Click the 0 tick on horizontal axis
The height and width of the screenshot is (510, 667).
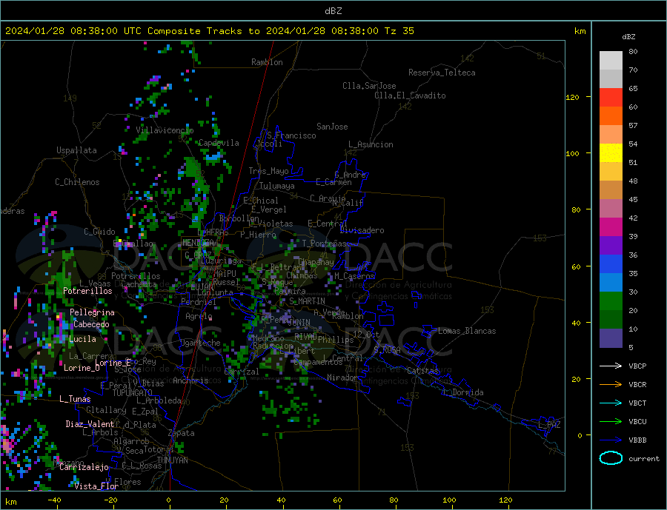[169, 500]
